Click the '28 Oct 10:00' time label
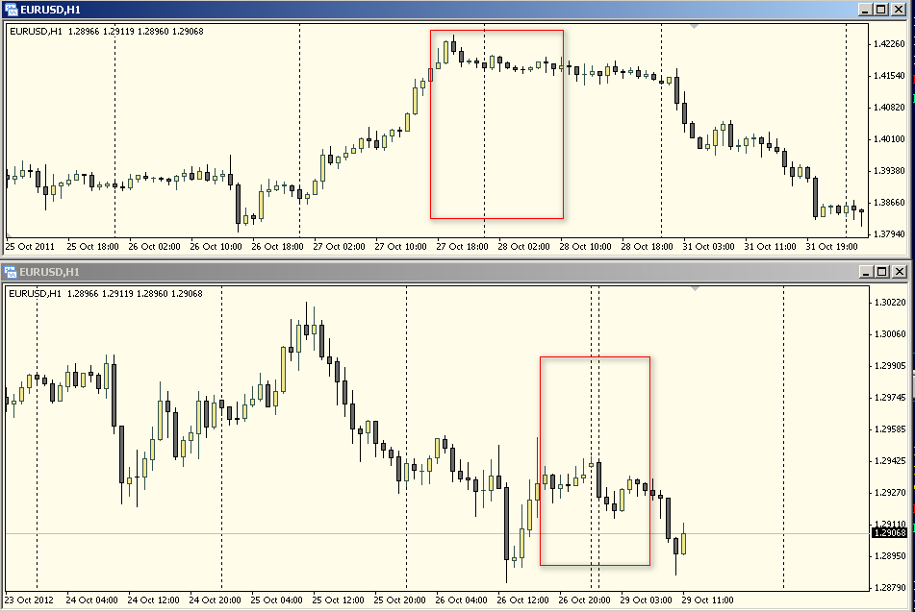 click(585, 247)
